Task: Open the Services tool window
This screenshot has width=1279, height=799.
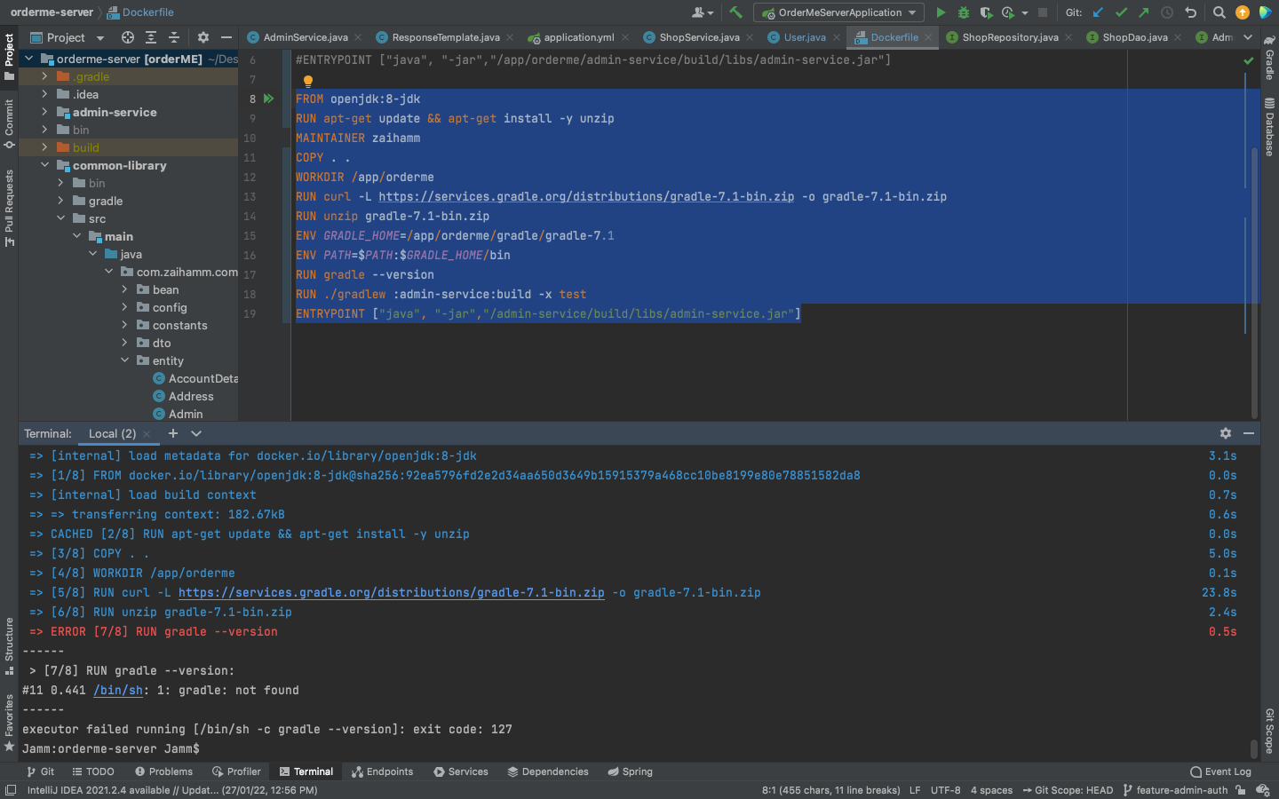Action: coord(461,771)
